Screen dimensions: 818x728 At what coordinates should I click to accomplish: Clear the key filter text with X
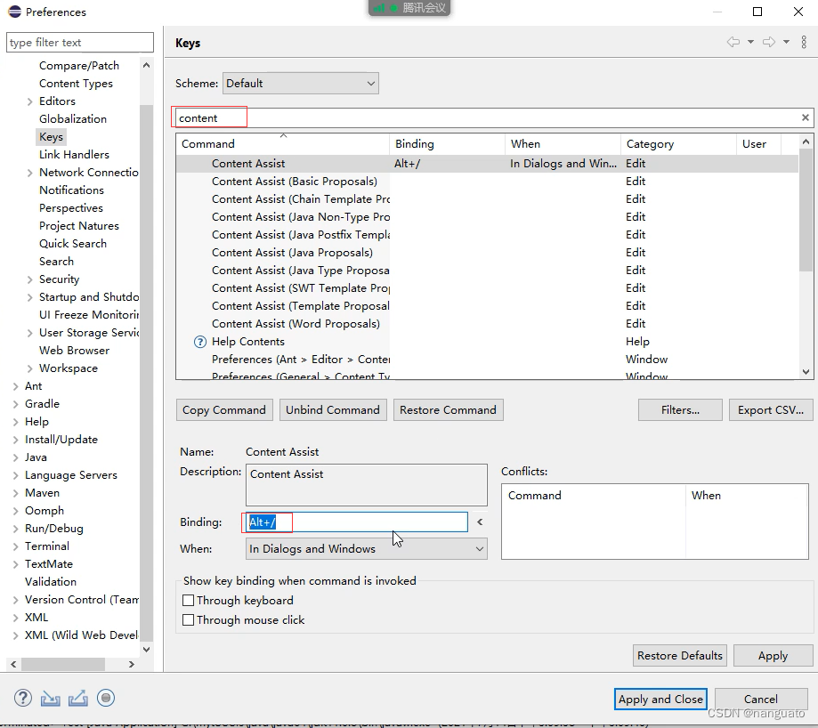[x=806, y=117]
